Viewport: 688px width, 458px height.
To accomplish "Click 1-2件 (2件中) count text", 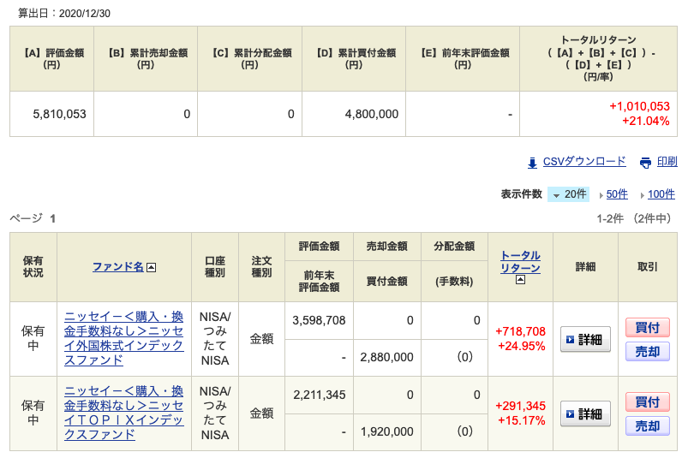I will click(633, 218).
